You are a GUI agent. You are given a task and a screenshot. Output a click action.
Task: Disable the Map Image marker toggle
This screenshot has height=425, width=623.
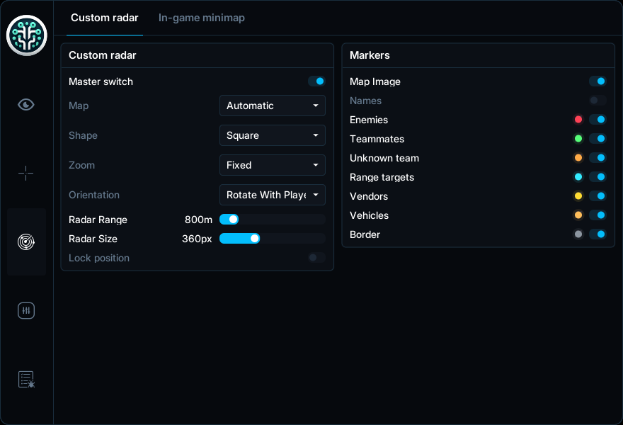[x=598, y=81]
